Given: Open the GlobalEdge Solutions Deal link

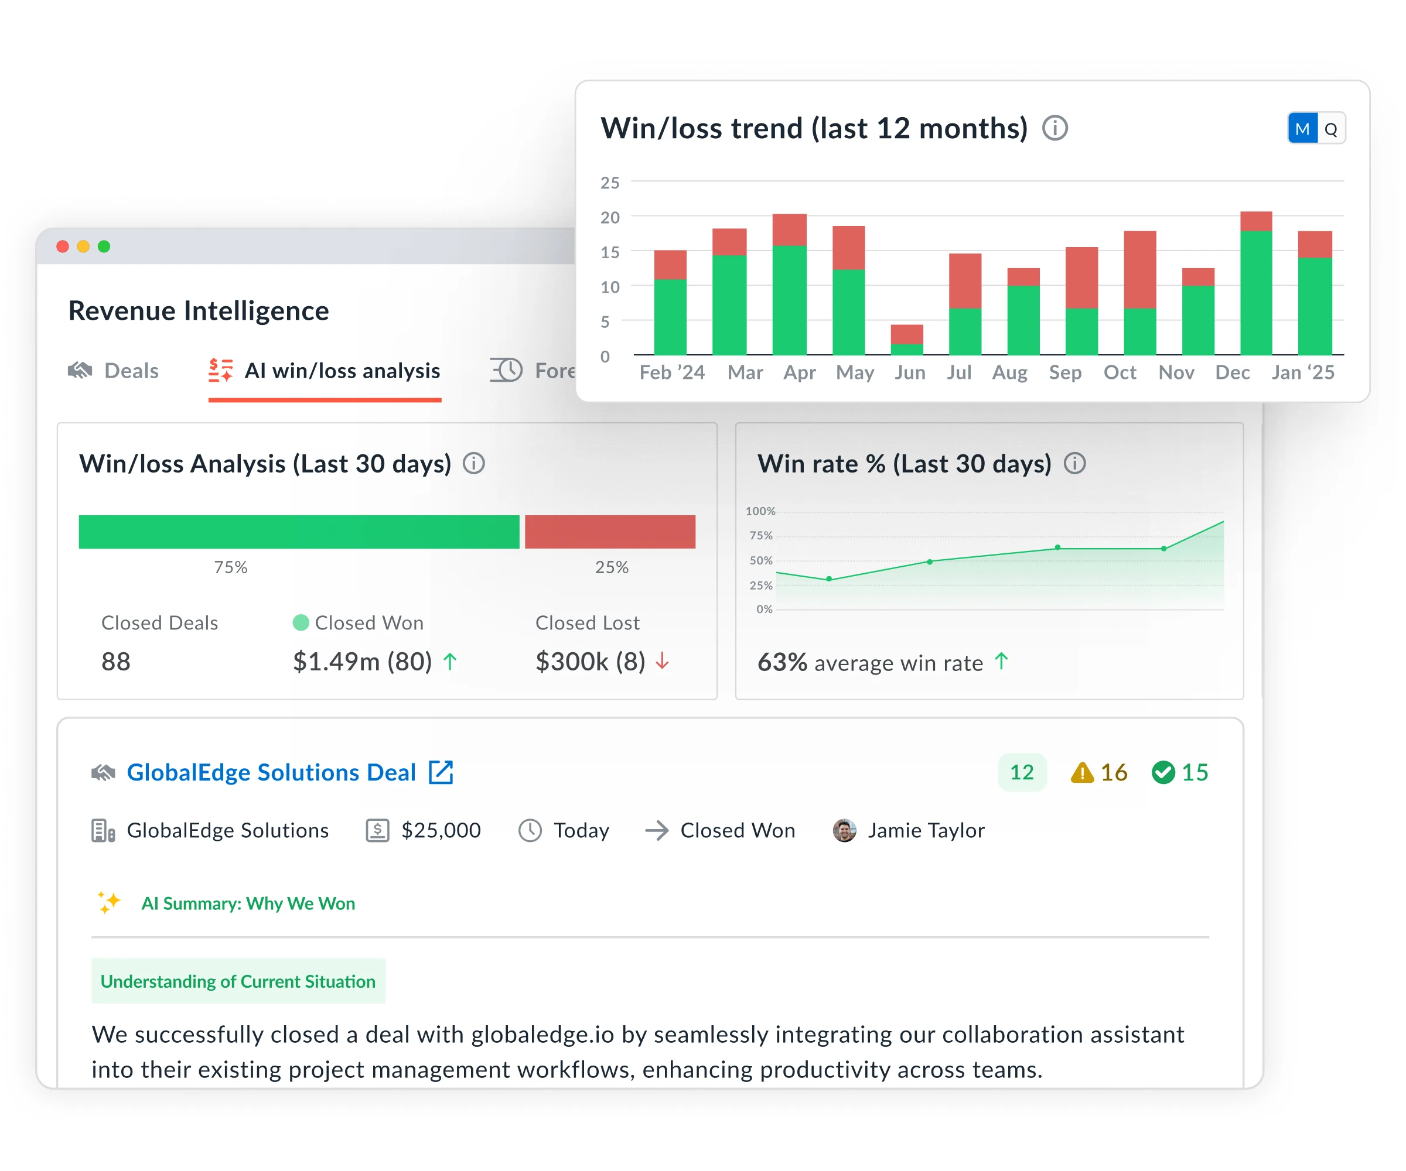Looking at the screenshot, I should (x=271, y=773).
